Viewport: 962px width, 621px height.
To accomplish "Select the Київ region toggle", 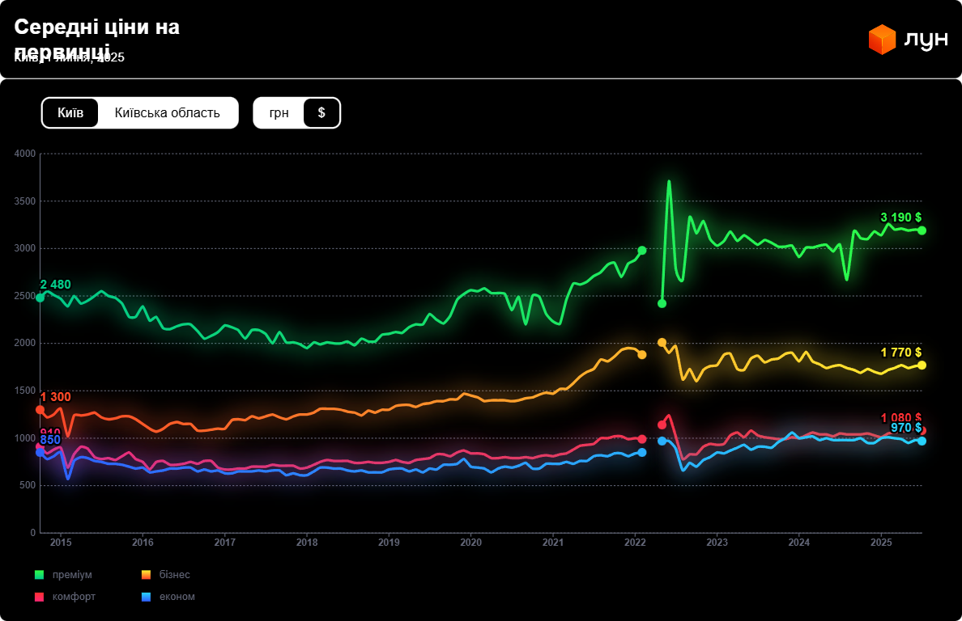I will (x=70, y=112).
